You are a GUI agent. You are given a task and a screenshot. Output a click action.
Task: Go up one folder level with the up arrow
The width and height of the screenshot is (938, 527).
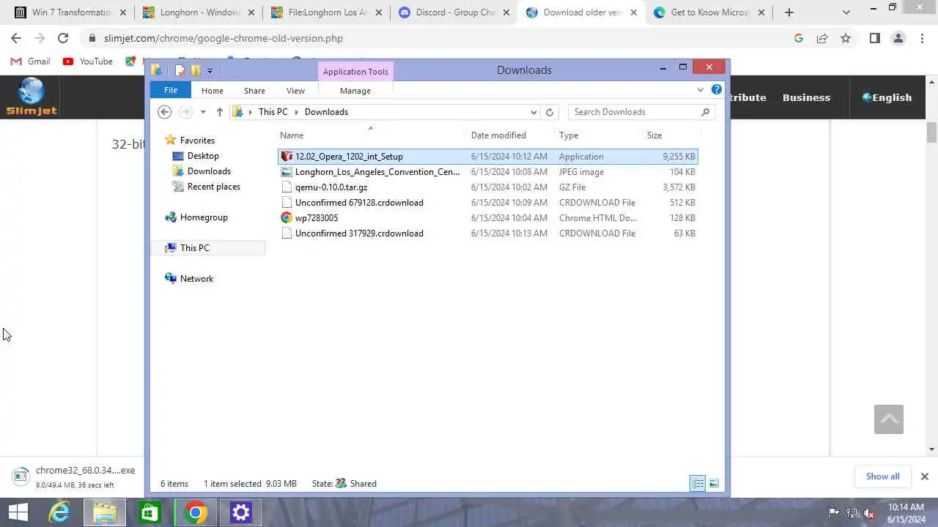pos(219,112)
